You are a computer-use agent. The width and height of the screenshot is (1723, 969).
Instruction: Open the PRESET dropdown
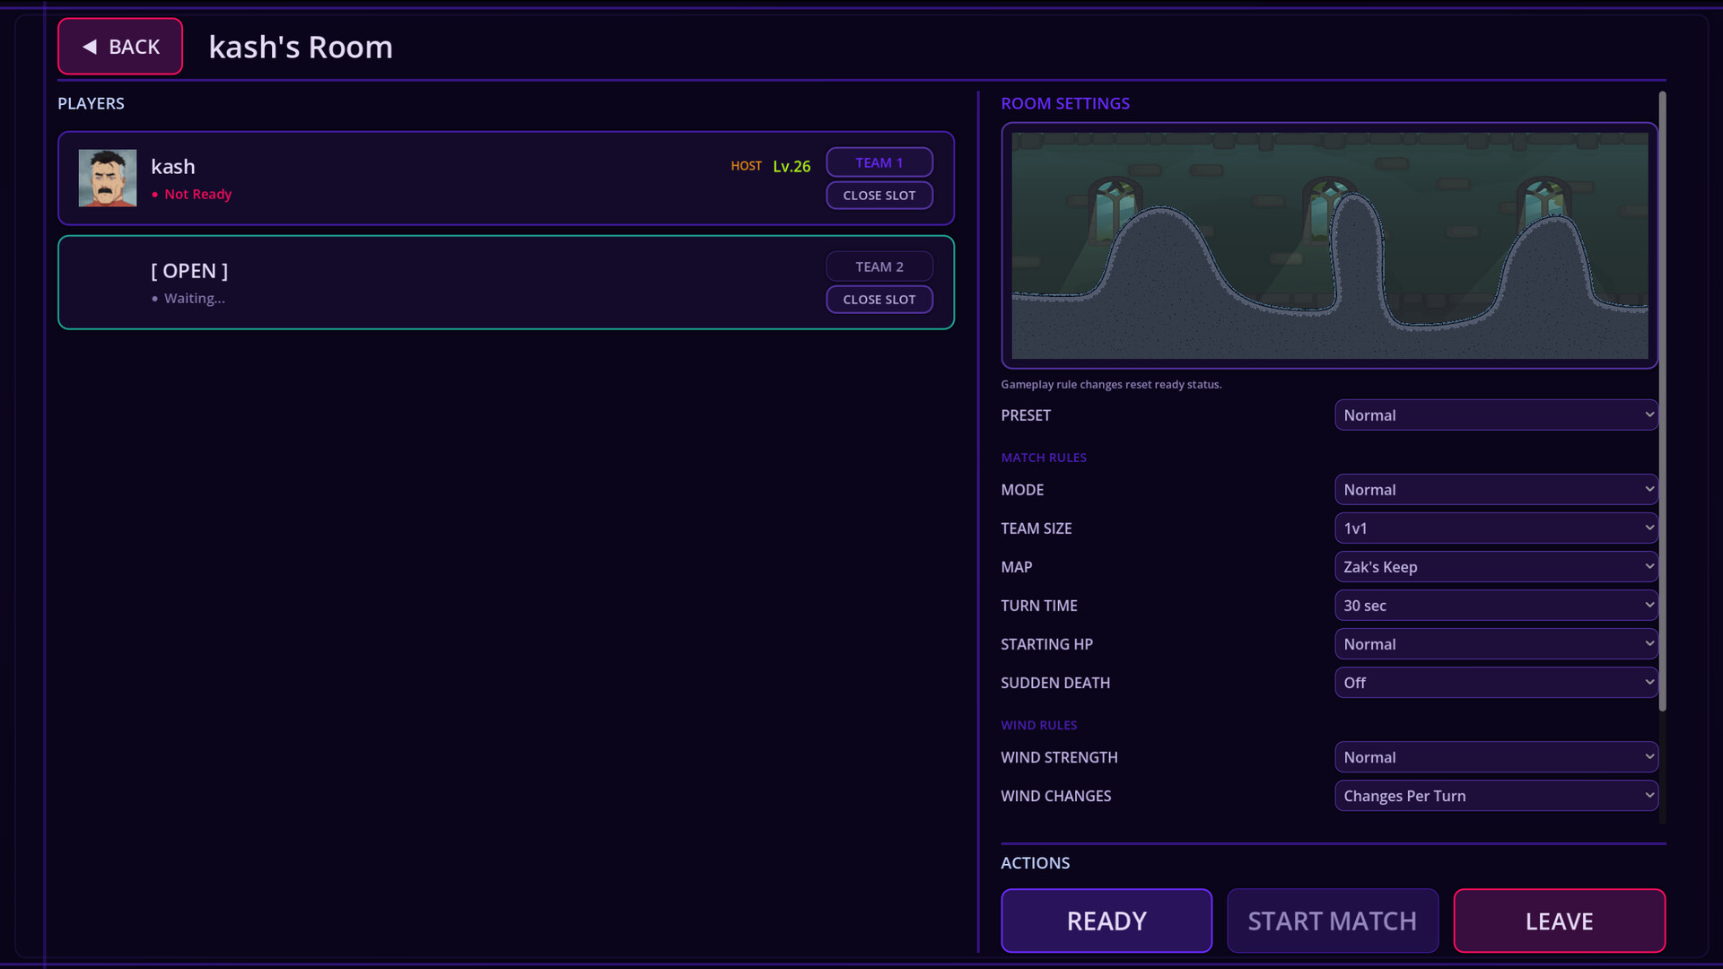click(x=1495, y=415)
